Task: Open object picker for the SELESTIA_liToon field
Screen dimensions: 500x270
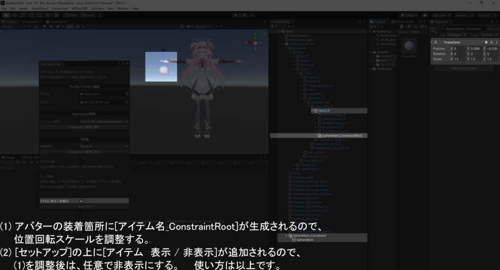Action: (126, 103)
